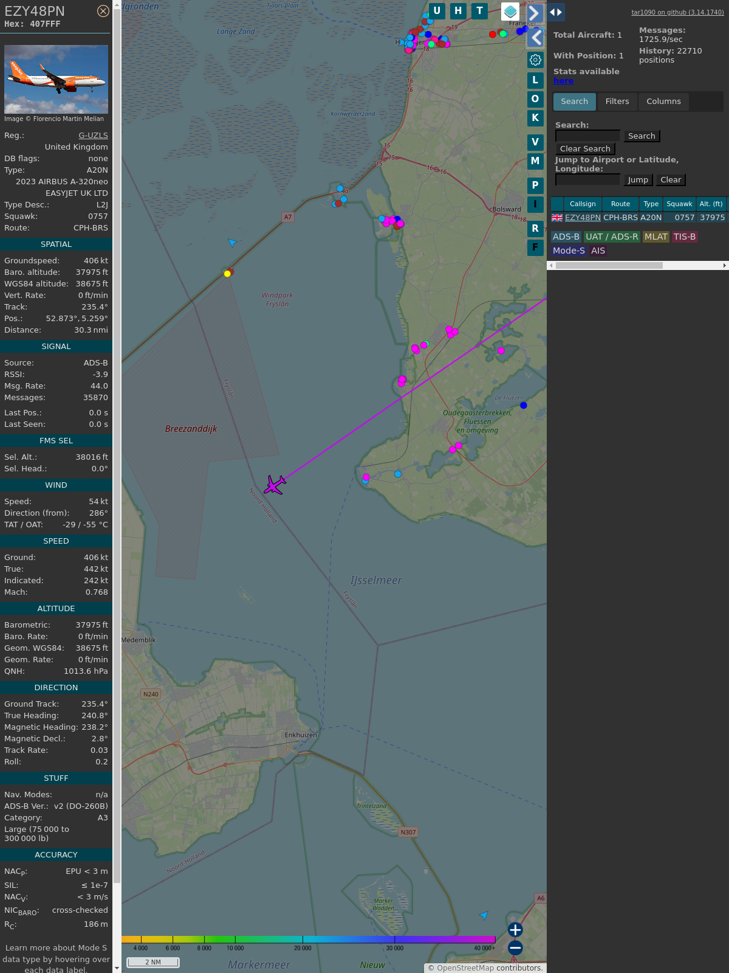Click the AIS source color legend
This screenshot has width=729, height=973.
click(x=598, y=251)
